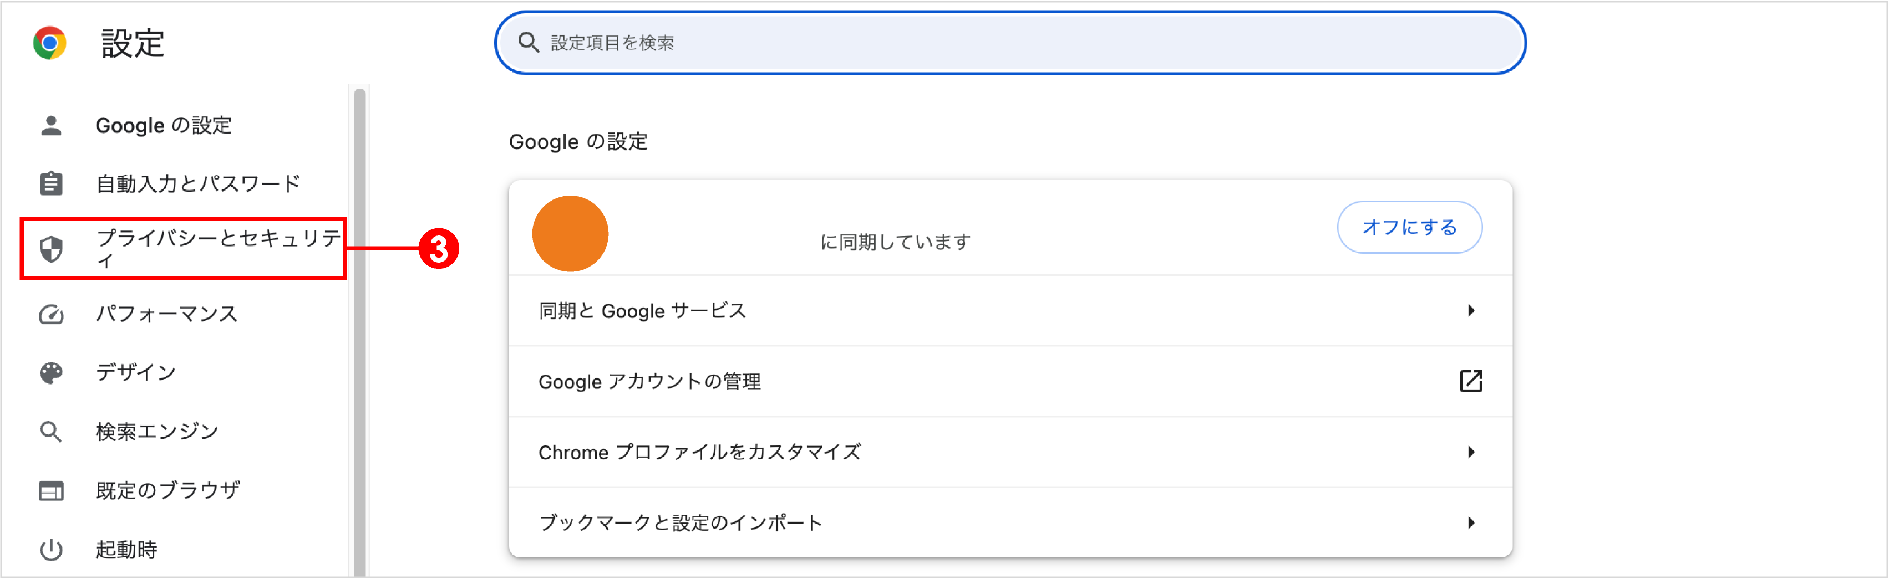
Task: Open Google アカウントの管理
Action: 651,381
